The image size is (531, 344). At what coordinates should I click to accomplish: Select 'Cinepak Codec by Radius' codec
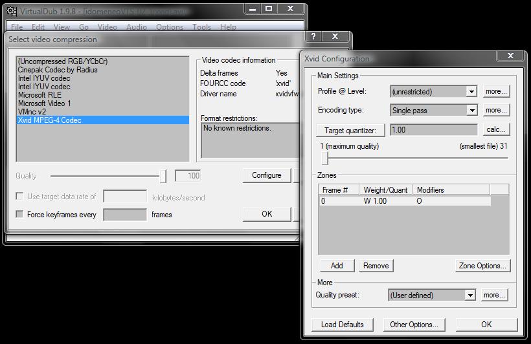coord(102,70)
